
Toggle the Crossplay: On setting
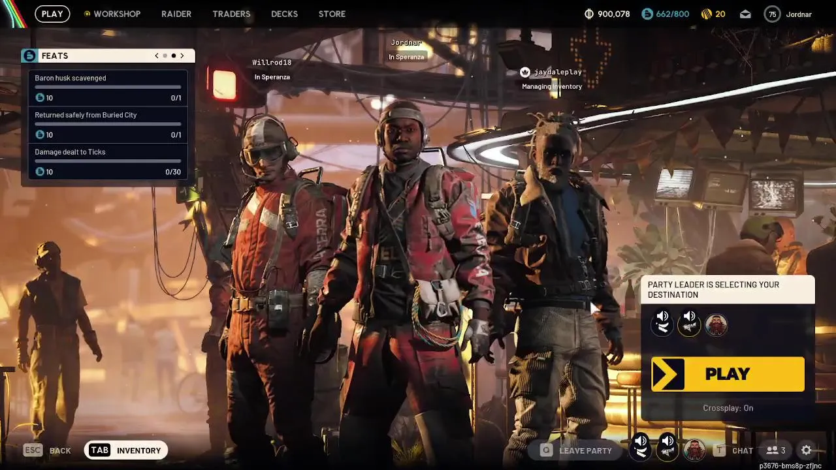tap(728, 408)
